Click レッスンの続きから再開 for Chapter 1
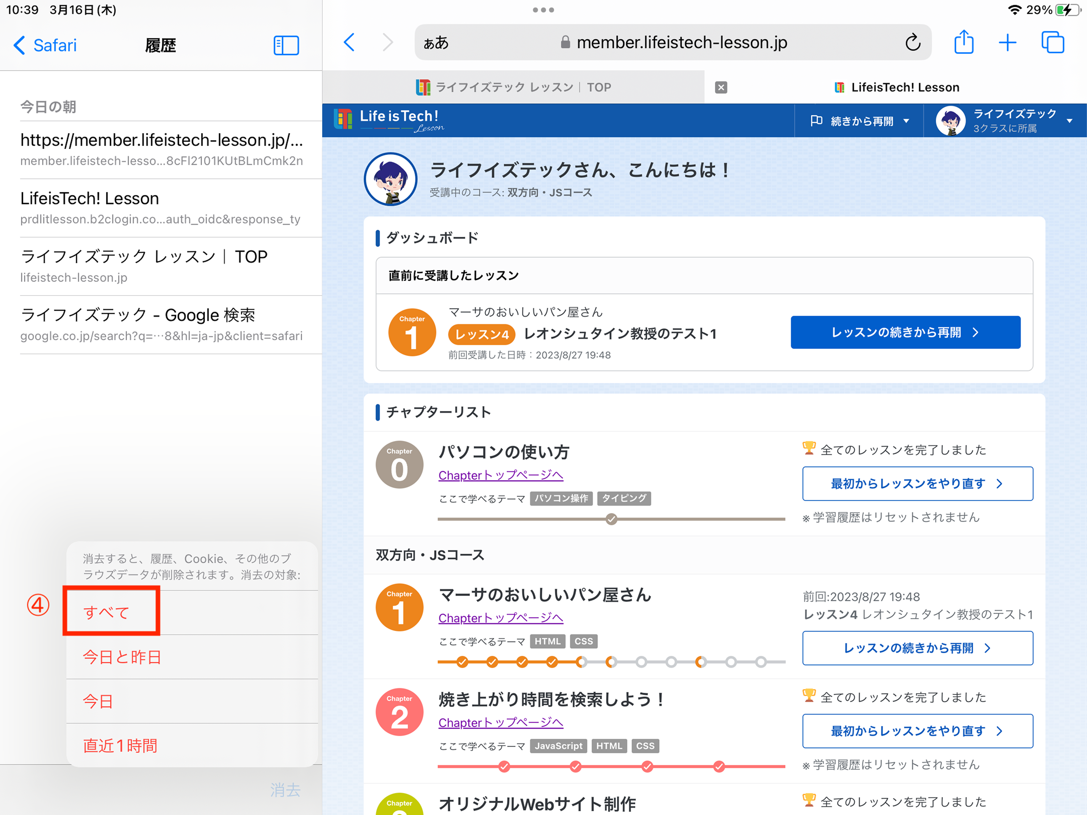This screenshot has height=815, width=1087. [918, 648]
